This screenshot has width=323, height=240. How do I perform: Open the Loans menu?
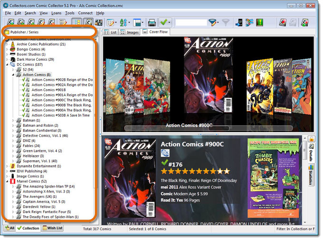(56, 13)
